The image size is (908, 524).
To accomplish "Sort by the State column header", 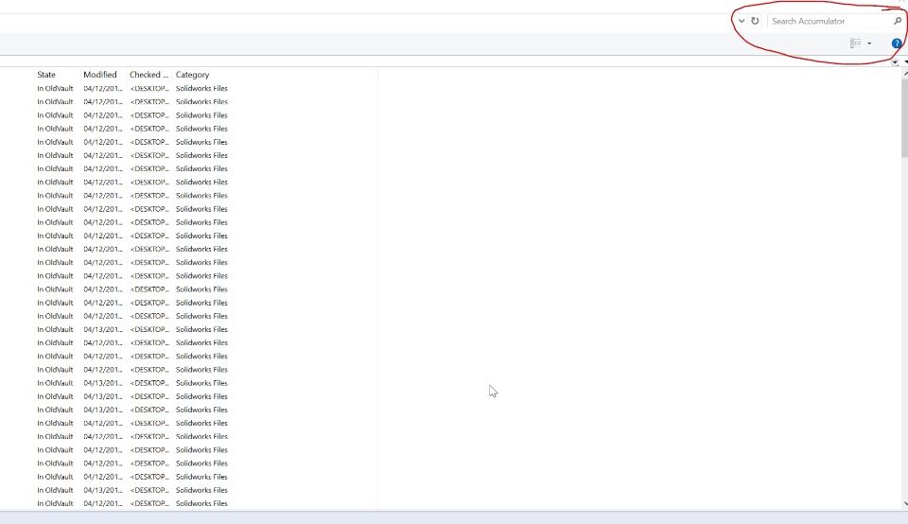I will coord(46,75).
